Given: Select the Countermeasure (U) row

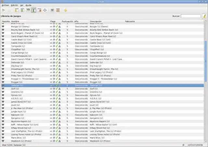Looking at the screenshot, I should coord(103,56).
